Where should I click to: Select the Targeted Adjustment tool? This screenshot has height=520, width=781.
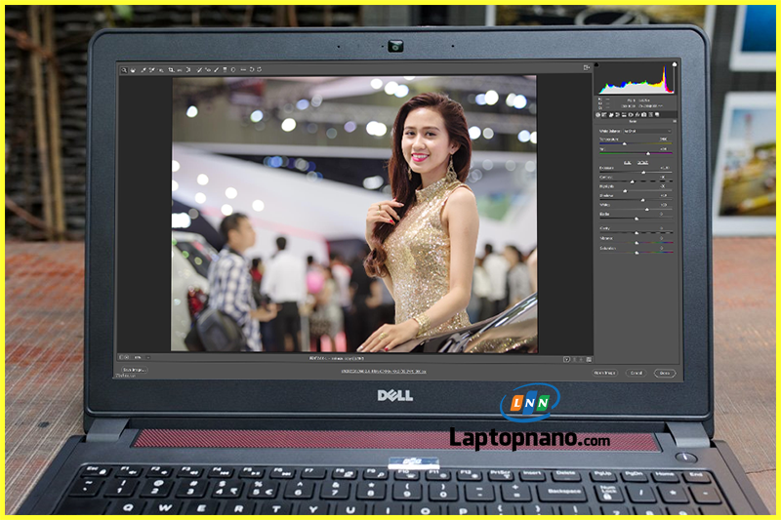pos(161,70)
